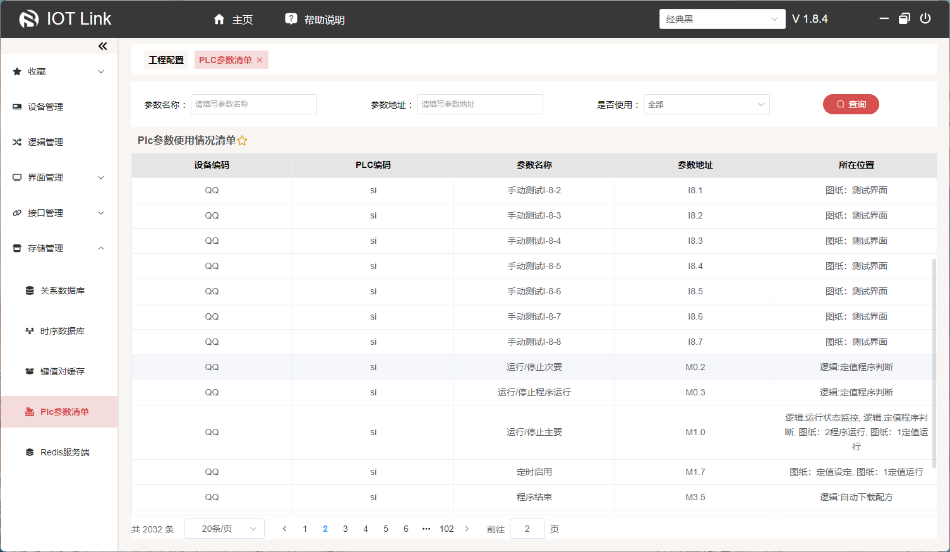This screenshot has height=552, width=950.
Task: Go to page 6
Action: tap(406, 529)
